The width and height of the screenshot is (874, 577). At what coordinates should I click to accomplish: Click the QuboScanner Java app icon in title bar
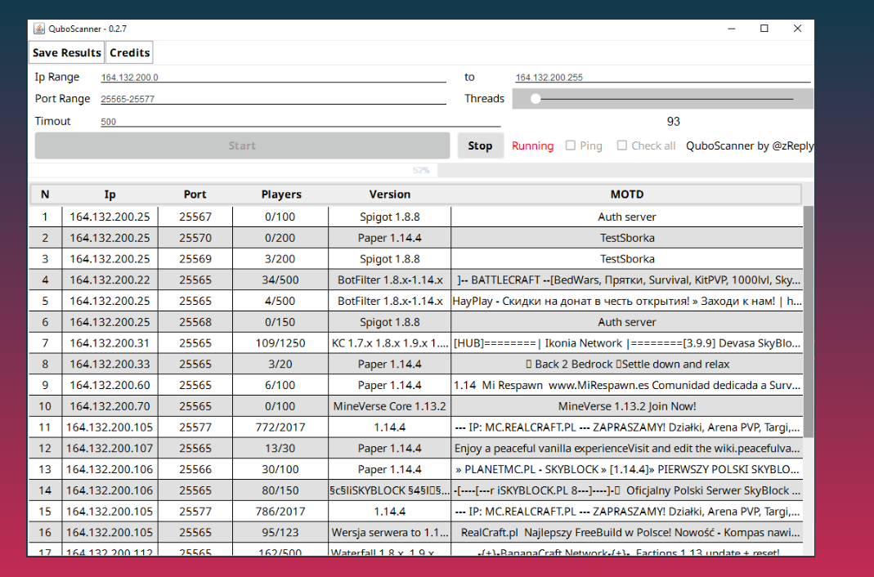(x=39, y=29)
